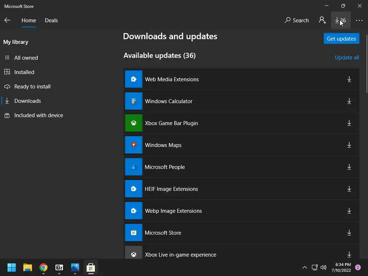The height and width of the screenshot is (276, 368).
Task: Open the clock and date flyout
Action: coord(341,267)
